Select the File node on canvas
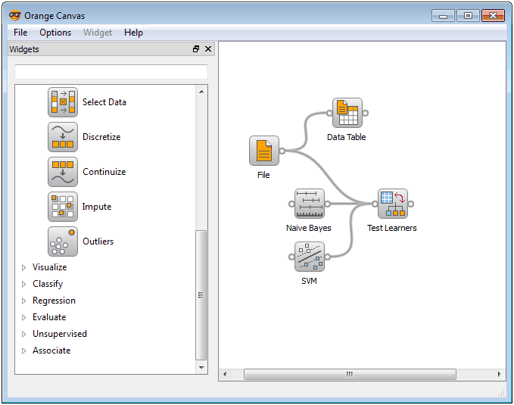 263,151
